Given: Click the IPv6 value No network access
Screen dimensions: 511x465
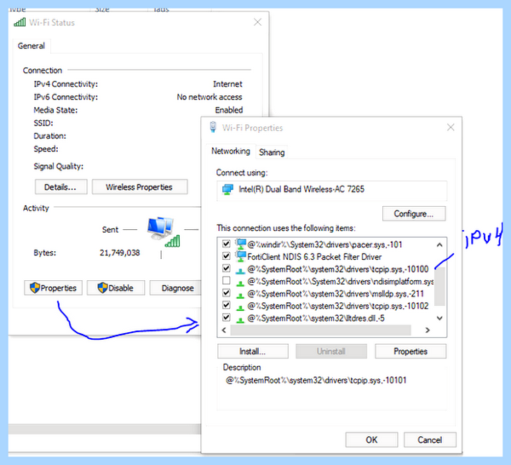Looking at the screenshot, I should tap(210, 97).
